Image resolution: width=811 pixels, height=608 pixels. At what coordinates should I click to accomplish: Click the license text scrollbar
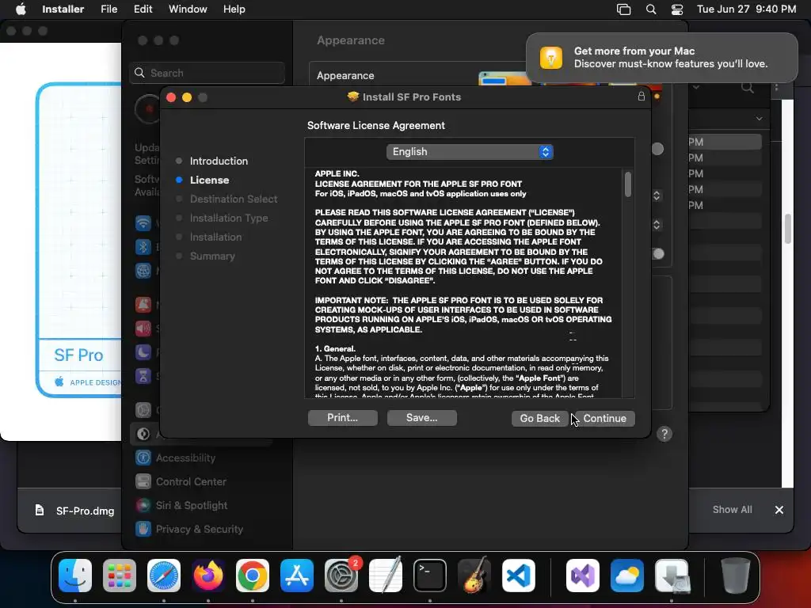[628, 184]
